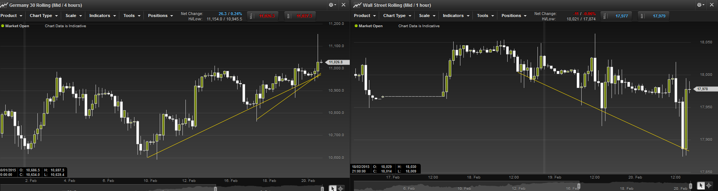Click 17,900 price axis label

tap(706, 140)
